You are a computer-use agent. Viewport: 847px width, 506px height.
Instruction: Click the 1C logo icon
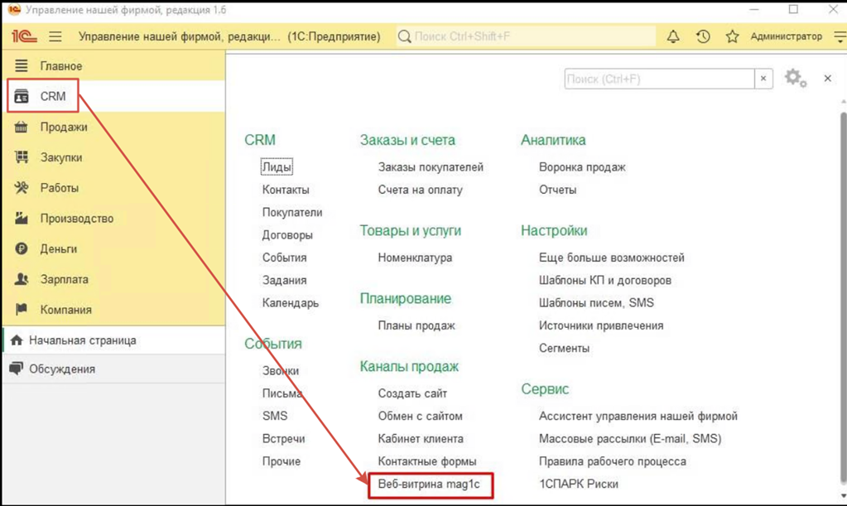pyautogui.click(x=24, y=36)
